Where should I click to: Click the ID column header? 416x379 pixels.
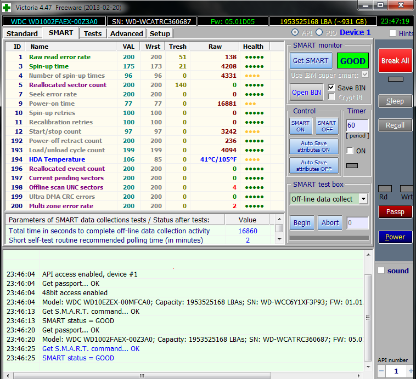click(15, 47)
